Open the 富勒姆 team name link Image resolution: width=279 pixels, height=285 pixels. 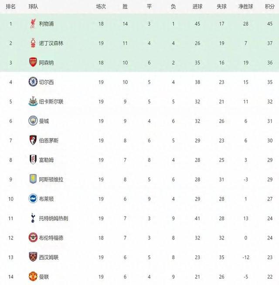point(47,160)
